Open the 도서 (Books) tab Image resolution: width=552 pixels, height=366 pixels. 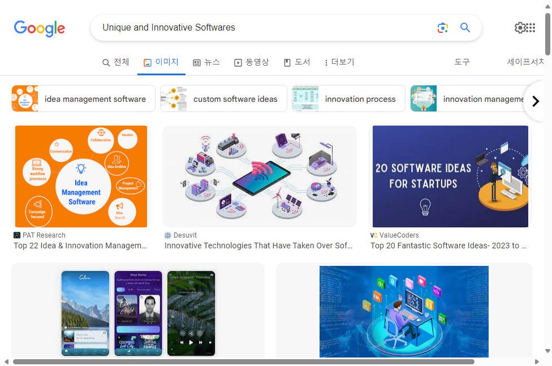pos(297,62)
